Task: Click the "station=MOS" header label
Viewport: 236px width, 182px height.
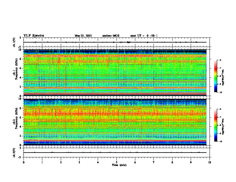Action: point(111,36)
